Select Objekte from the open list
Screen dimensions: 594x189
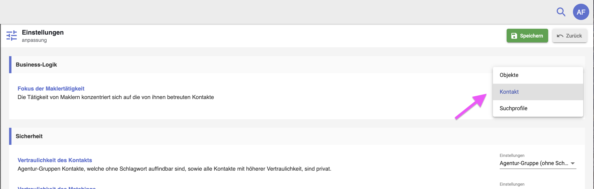pos(538,75)
